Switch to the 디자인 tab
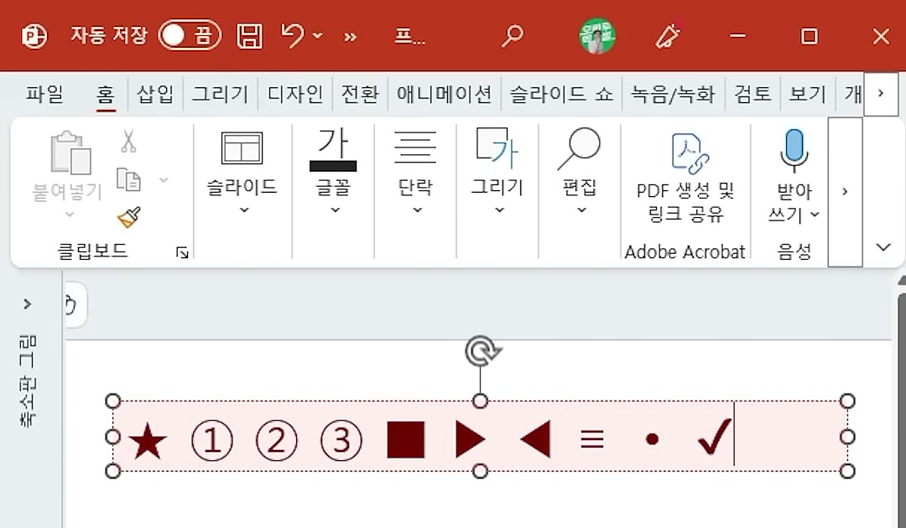 pyautogui.click(x=295, y=94)
